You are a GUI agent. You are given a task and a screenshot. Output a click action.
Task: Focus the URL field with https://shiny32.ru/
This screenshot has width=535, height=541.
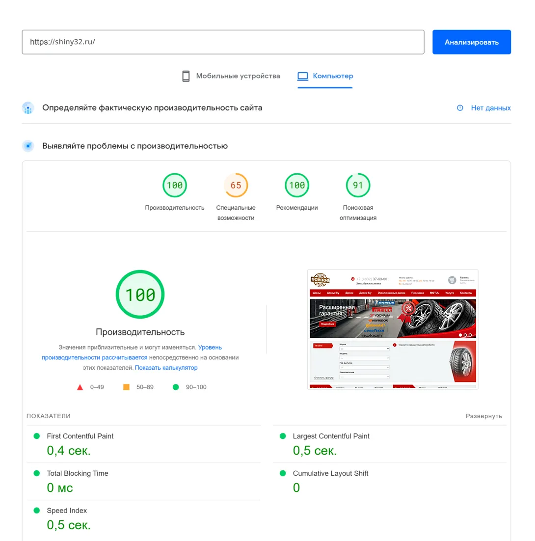click(x=223, y=42)
